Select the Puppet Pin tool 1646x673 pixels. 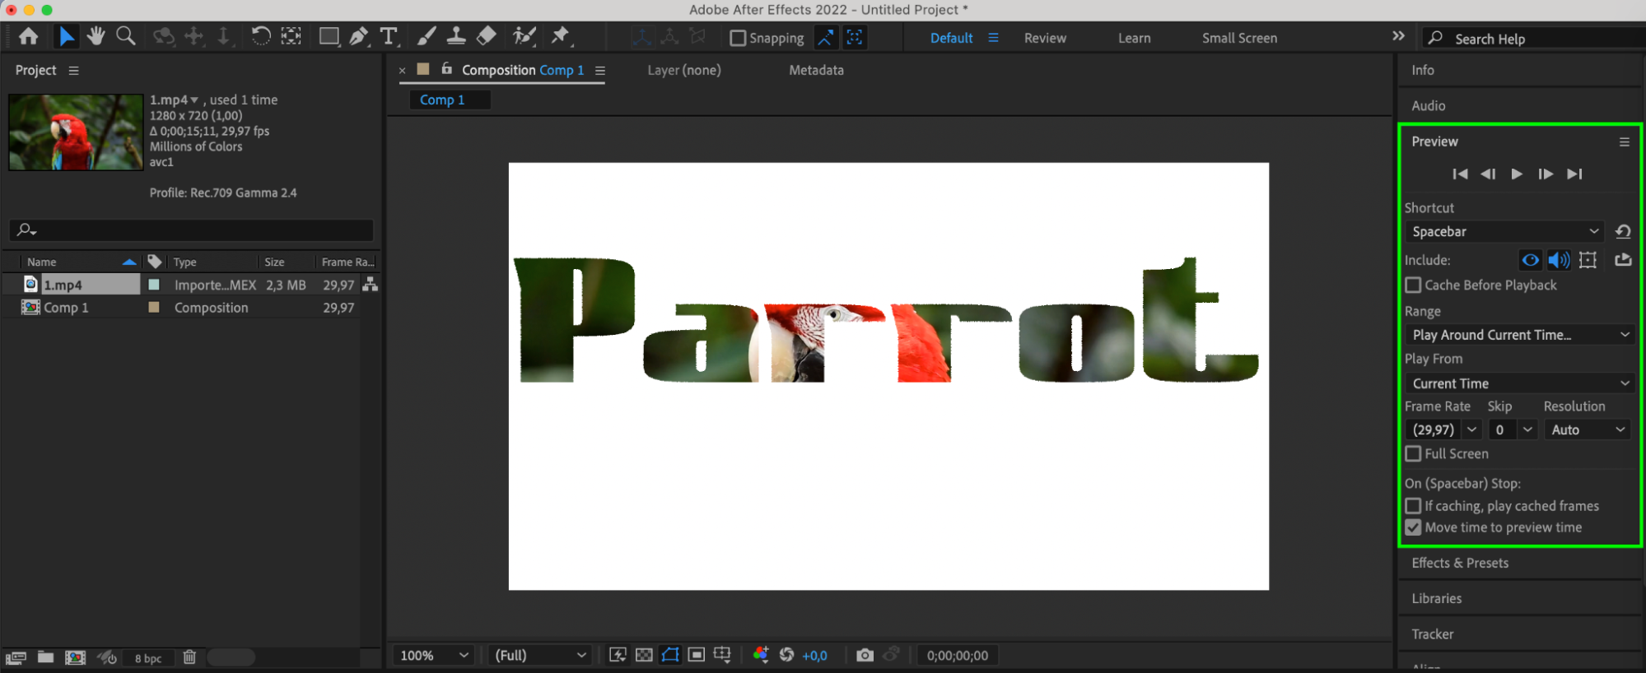(560, 36)
